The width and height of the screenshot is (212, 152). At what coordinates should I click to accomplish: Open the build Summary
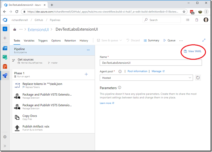pyautogui.click(x=151, y=40)
